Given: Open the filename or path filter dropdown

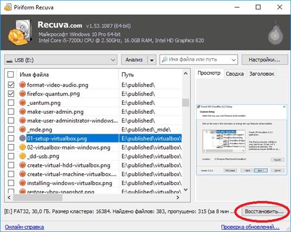Looking at the screenshot, I should point(233,60).
